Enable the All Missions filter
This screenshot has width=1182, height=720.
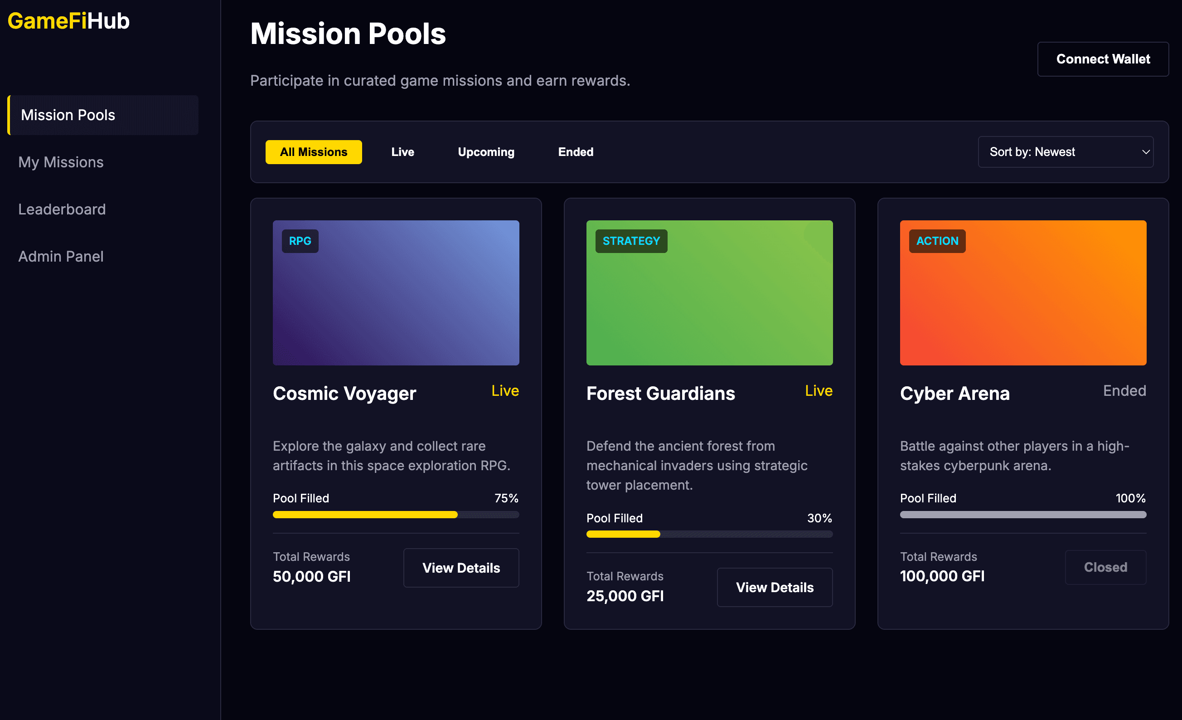(x=314, y=152)
